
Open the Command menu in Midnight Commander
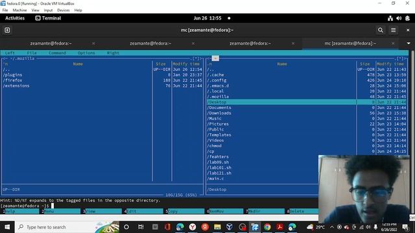pos(57,53)
